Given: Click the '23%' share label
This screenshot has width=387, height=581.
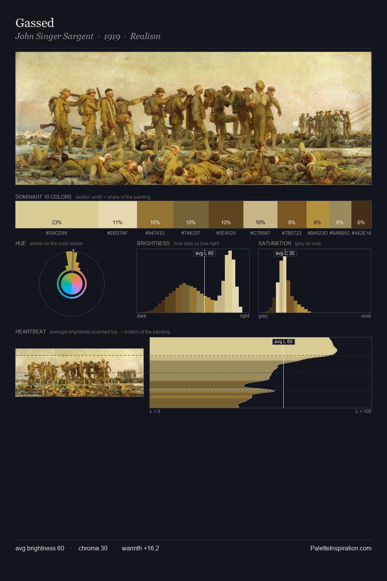Looking at the screenshot, I should pos(57,222).
